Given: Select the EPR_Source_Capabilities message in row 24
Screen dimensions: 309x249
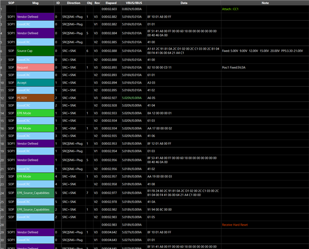Looking at the screenshot, I should pyautogui.click(x=35, y=193).
